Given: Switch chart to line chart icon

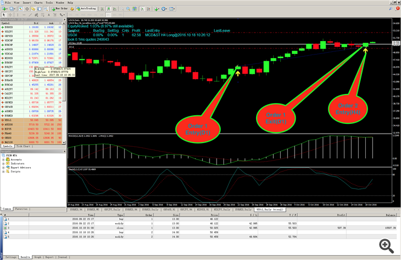Looking at the screenshot, I should (115, 9).
